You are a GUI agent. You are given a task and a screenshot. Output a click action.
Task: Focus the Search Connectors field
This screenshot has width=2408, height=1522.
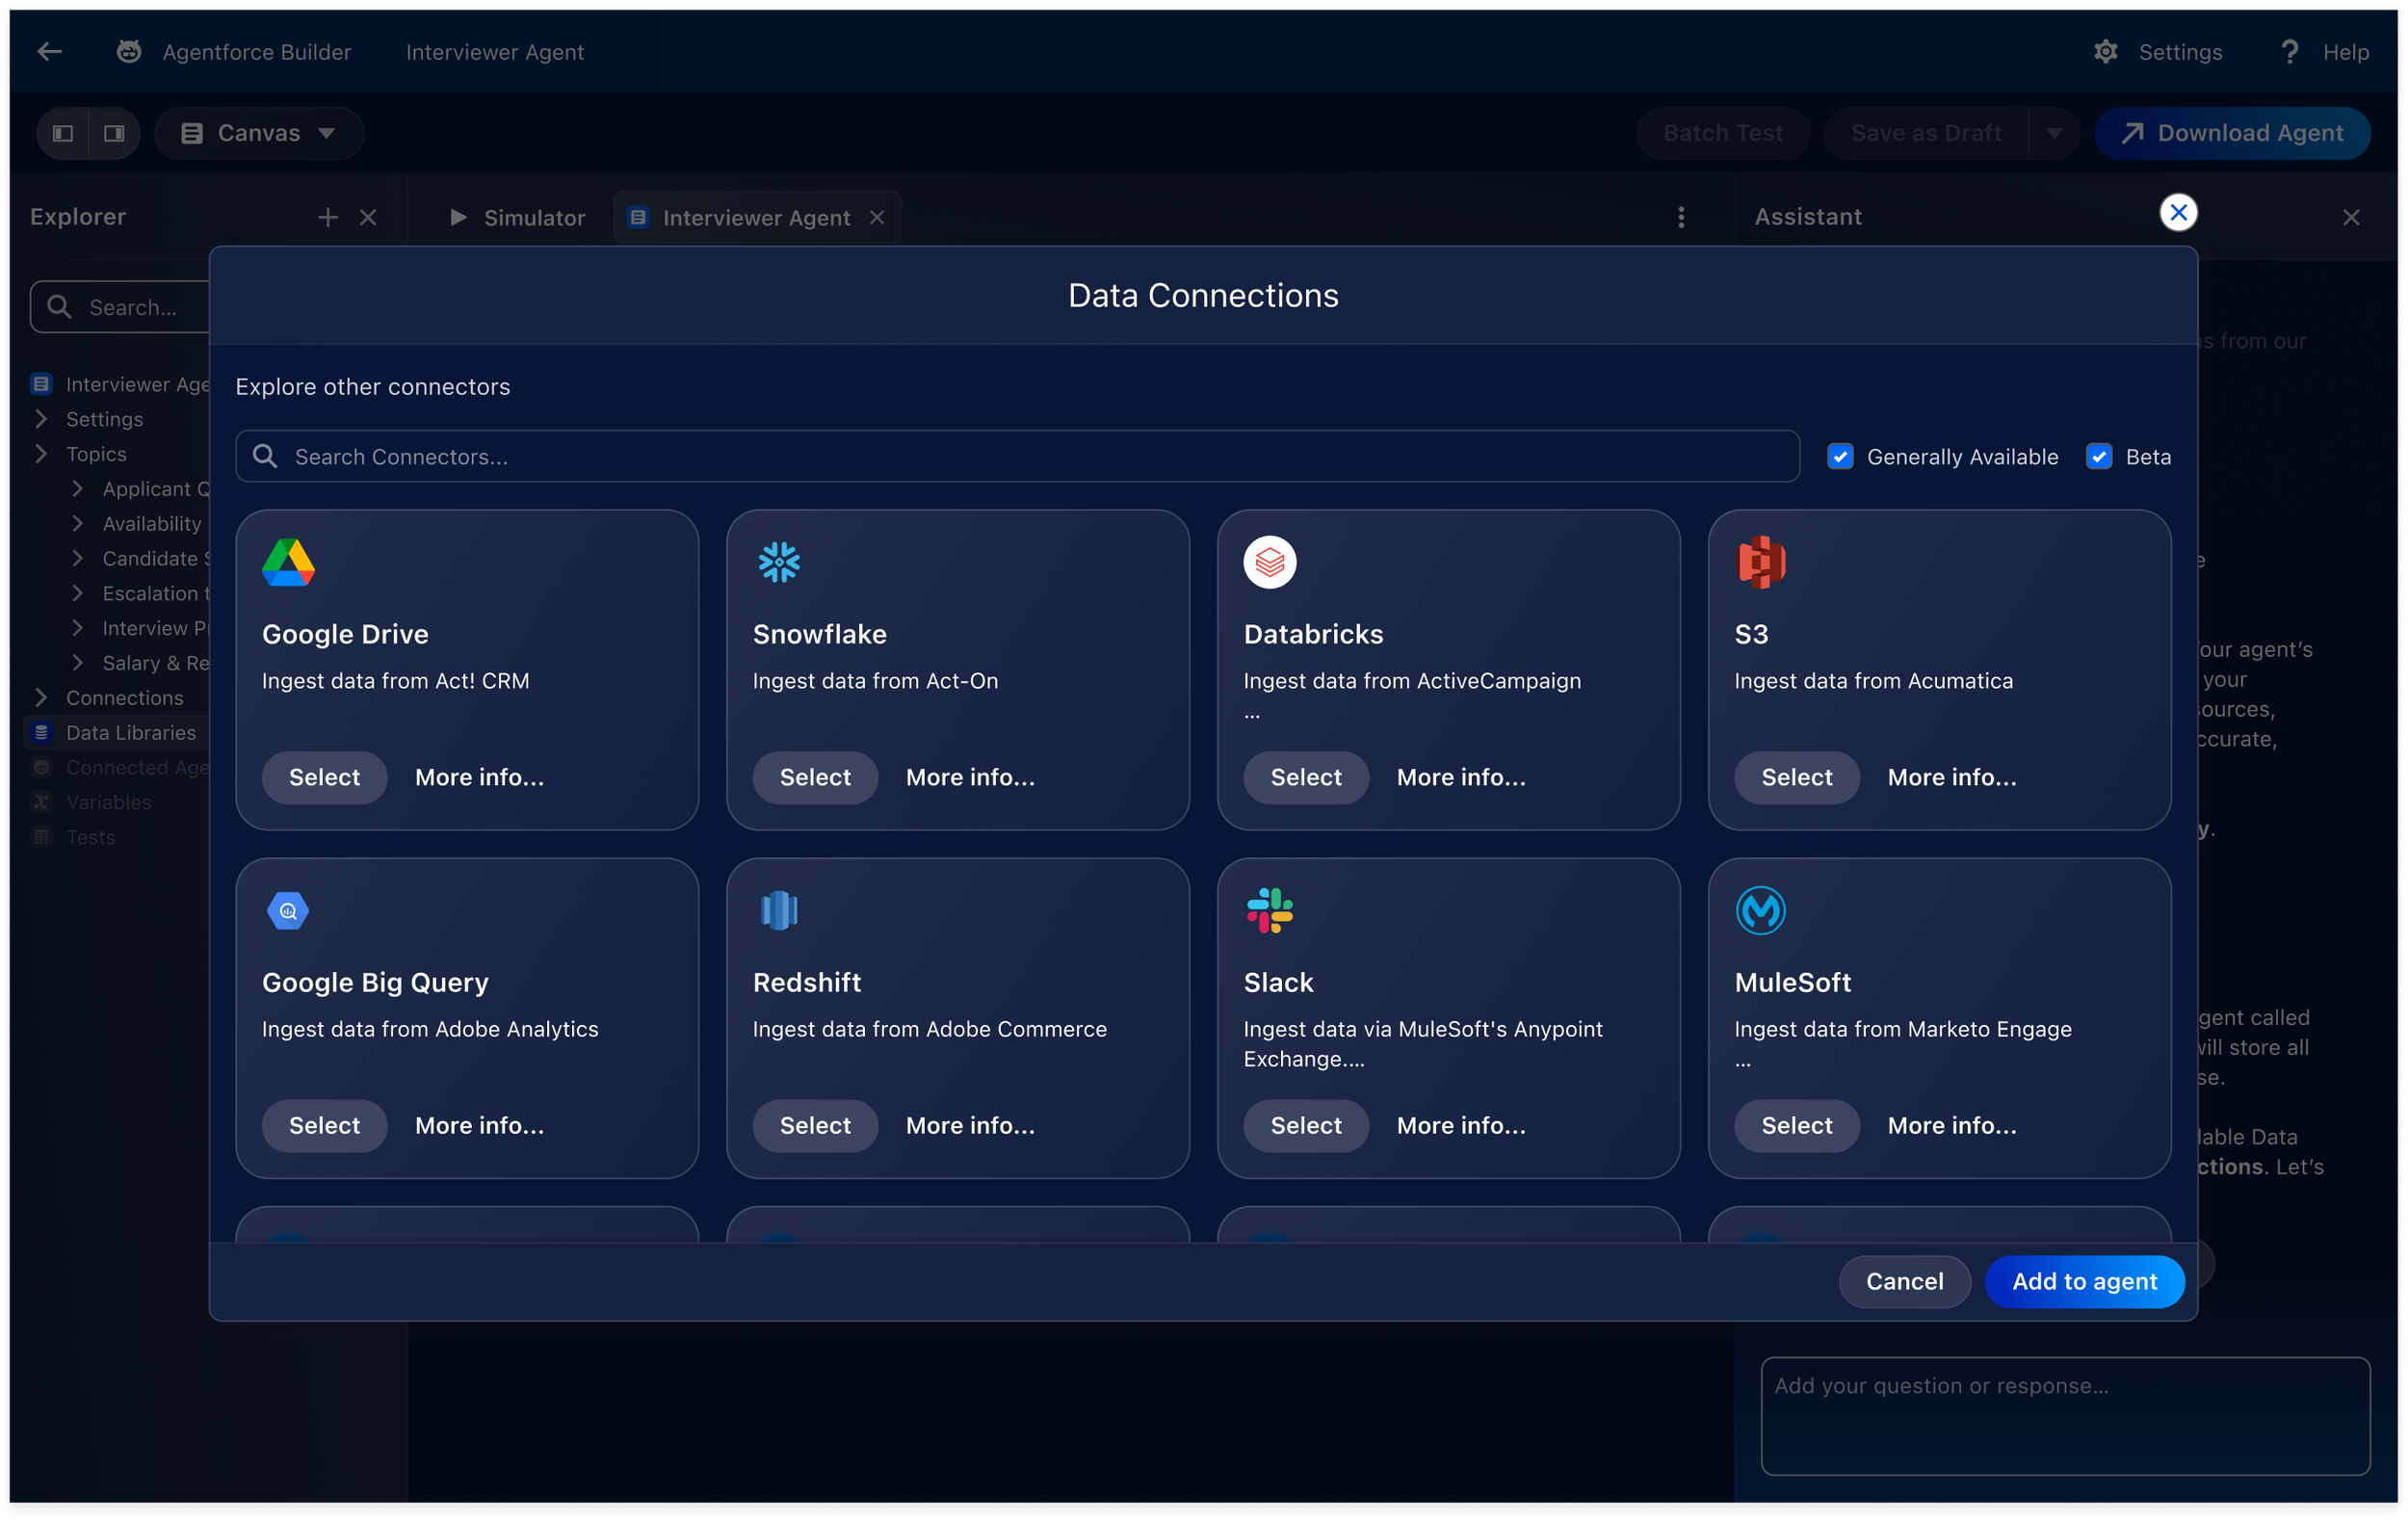(1017, 456)
